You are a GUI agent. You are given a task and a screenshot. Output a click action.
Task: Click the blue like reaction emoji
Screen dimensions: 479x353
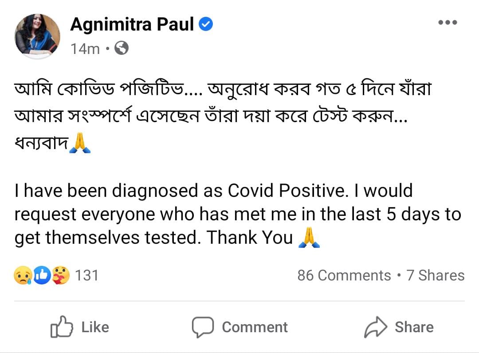click(42, 275)
